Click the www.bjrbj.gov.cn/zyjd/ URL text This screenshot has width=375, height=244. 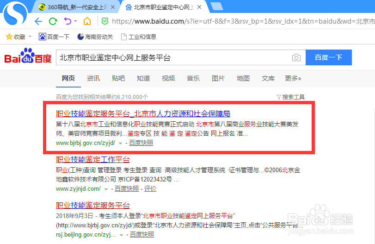coord(86,143)
